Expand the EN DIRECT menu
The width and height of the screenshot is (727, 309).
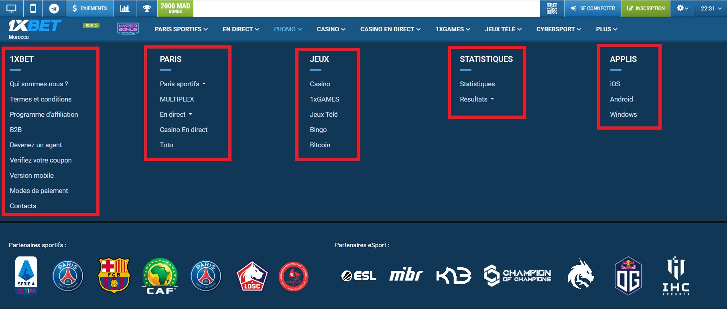[241, 29]
